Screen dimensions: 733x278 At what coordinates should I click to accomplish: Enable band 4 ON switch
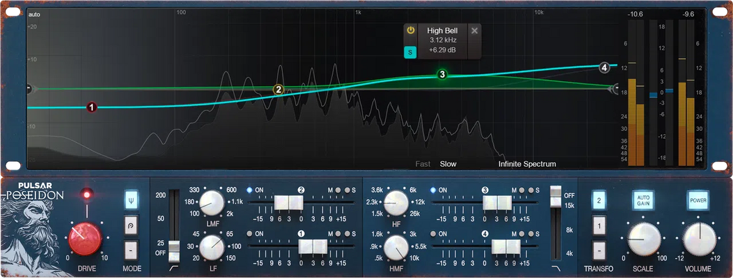tap(434, 234)
